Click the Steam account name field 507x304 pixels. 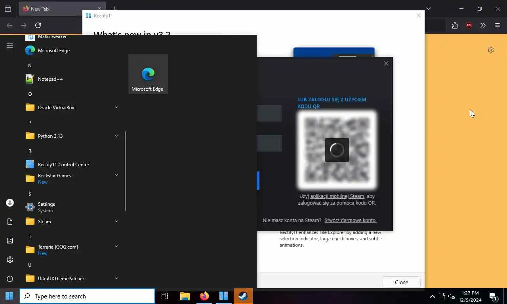269,113
